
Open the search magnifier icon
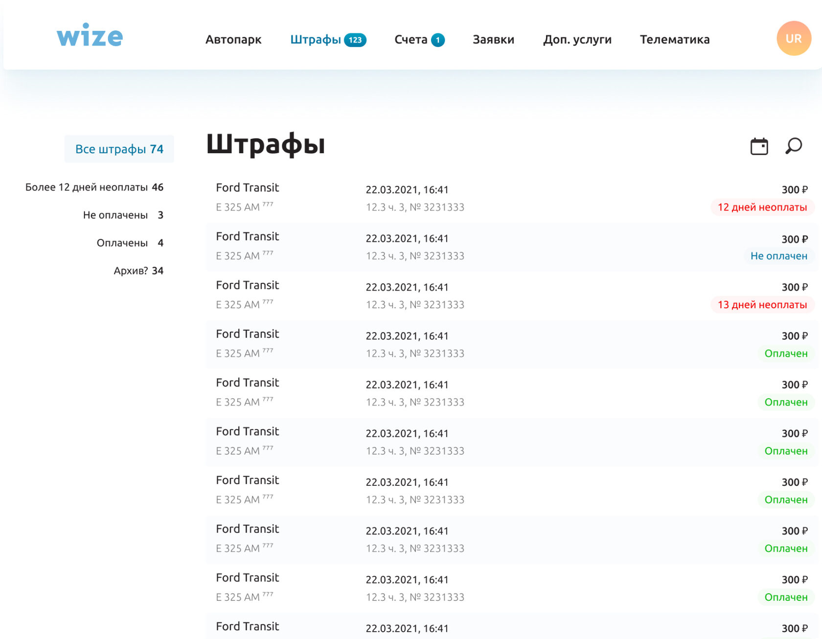click(793, 146)
